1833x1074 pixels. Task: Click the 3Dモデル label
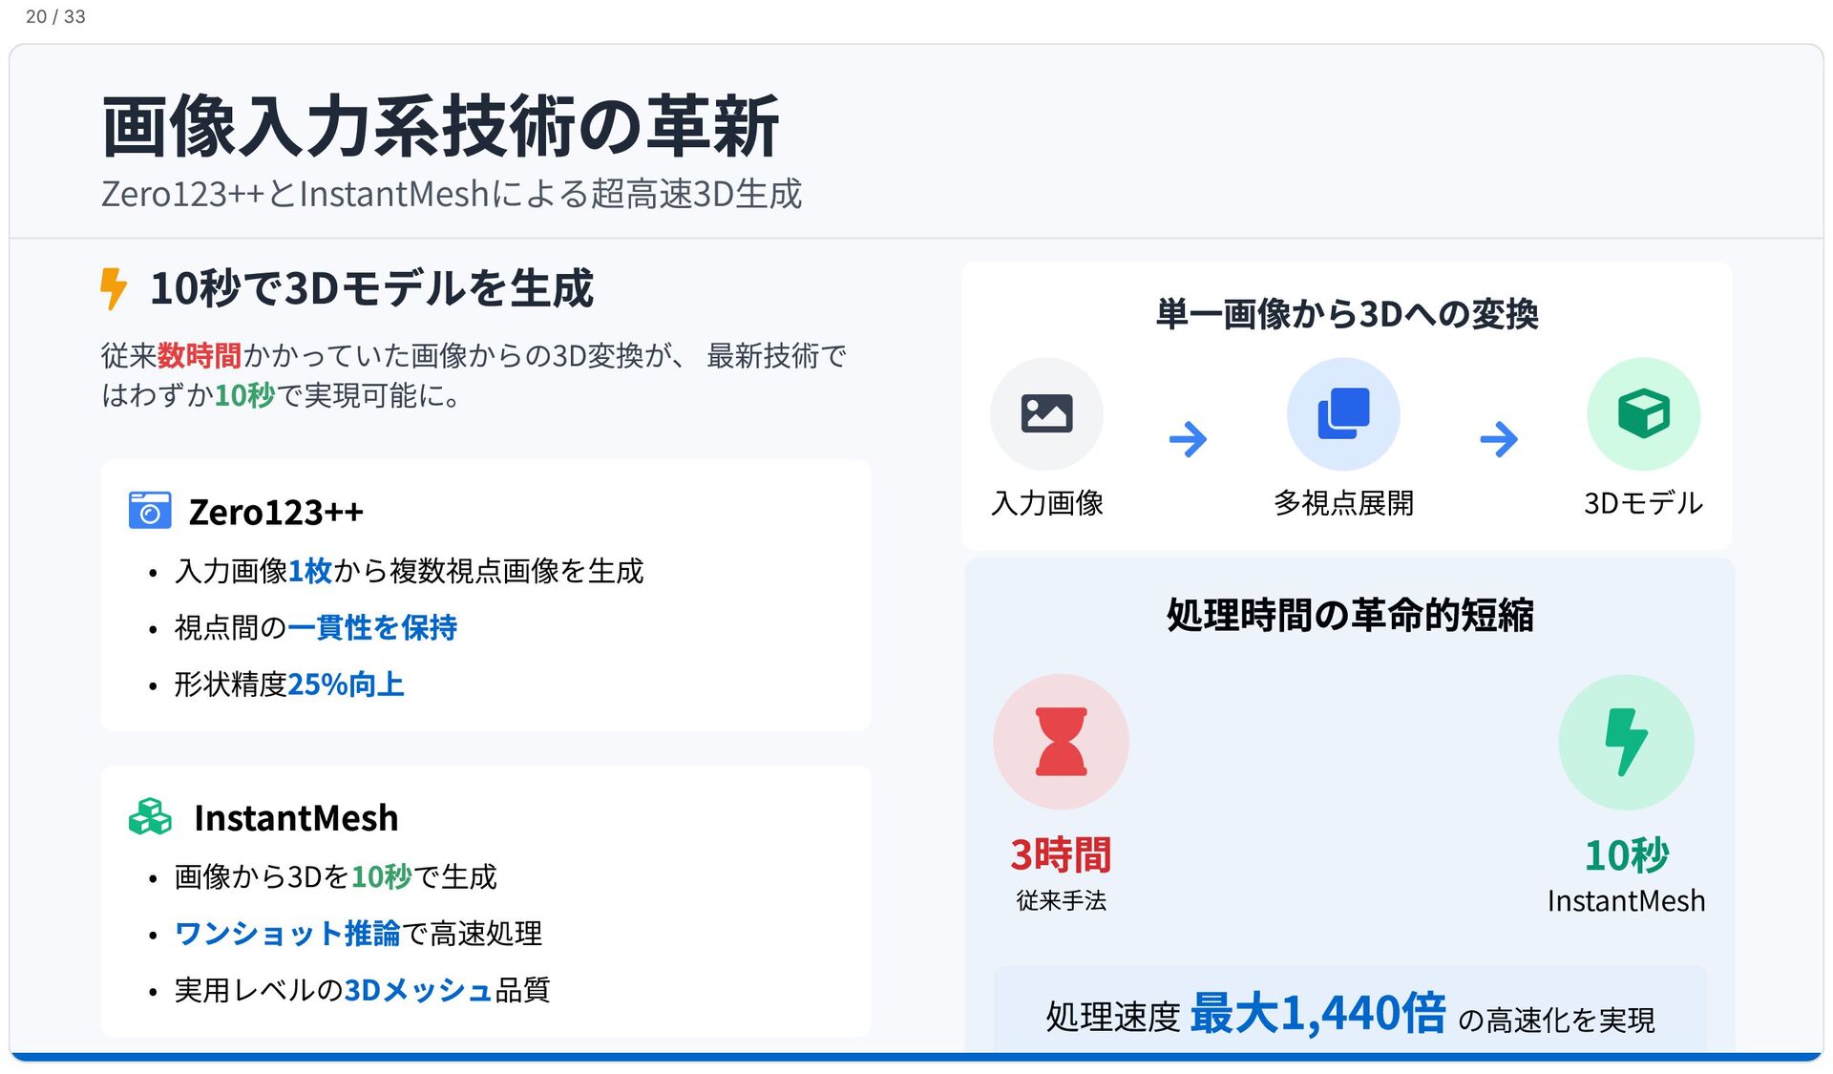click(1643, 503)
